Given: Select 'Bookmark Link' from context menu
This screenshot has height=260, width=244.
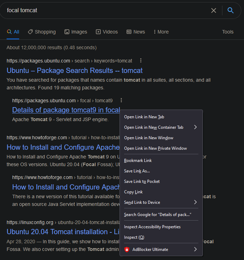Looking at the screenshot, I should [161, 161].
